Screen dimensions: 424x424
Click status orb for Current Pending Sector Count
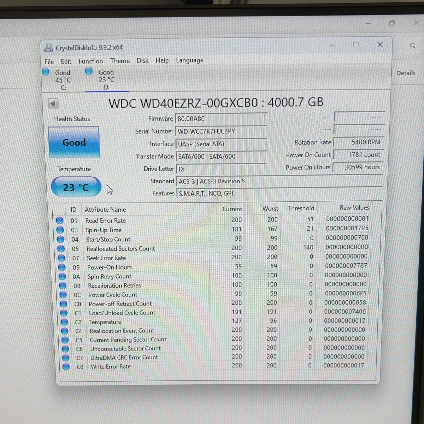click(65, 340)
